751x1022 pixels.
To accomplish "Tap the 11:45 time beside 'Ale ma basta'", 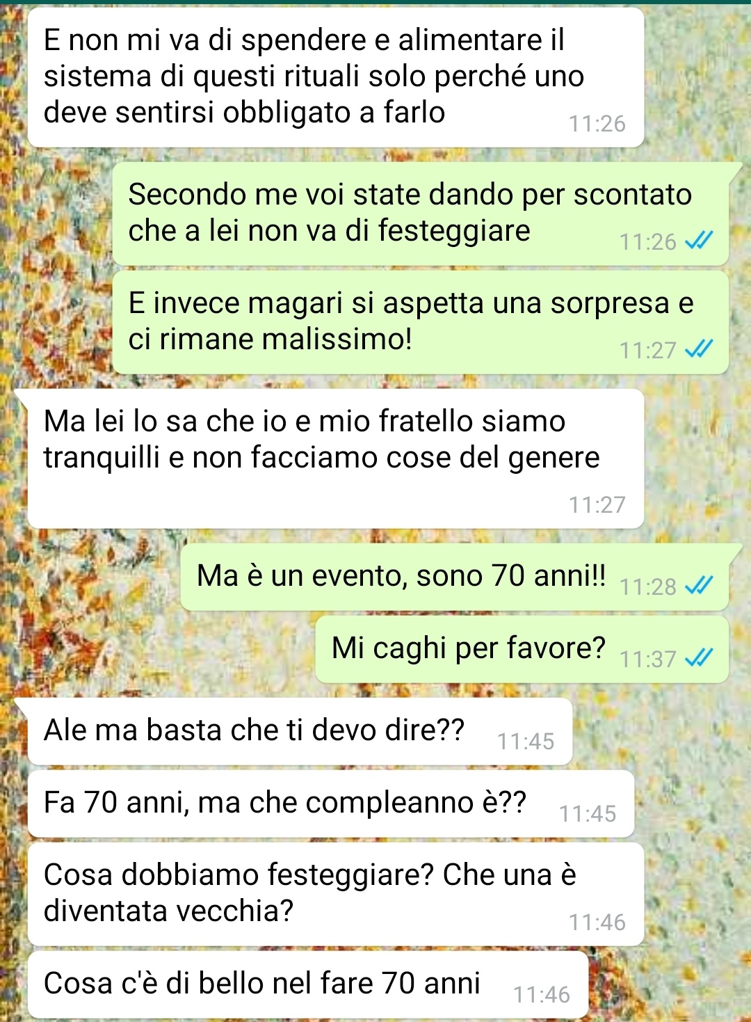I will pyautogui.click(x=526, y=741).
